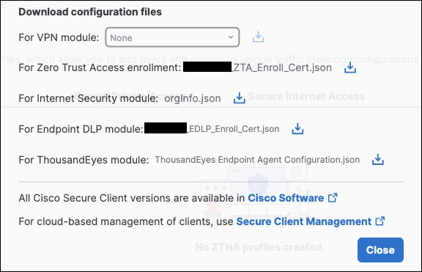Close the download configuration dialog
This screenshot has height=272, width=422.
(x=380, y=250)
